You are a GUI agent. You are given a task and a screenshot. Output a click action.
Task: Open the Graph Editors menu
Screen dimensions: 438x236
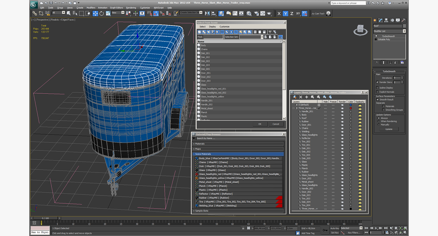pos(117,8)
